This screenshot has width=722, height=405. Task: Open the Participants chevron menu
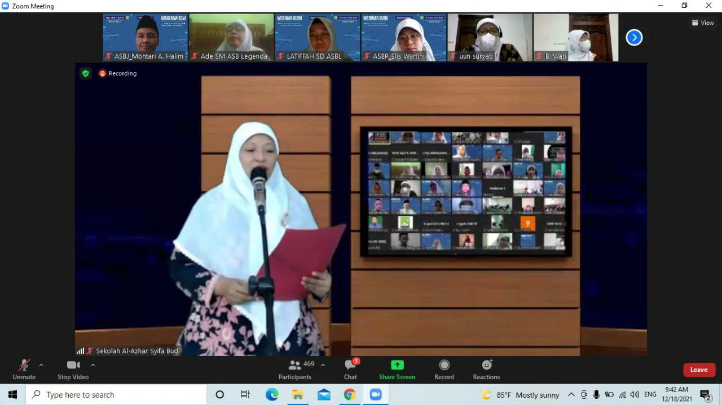[x=323, y=364]
